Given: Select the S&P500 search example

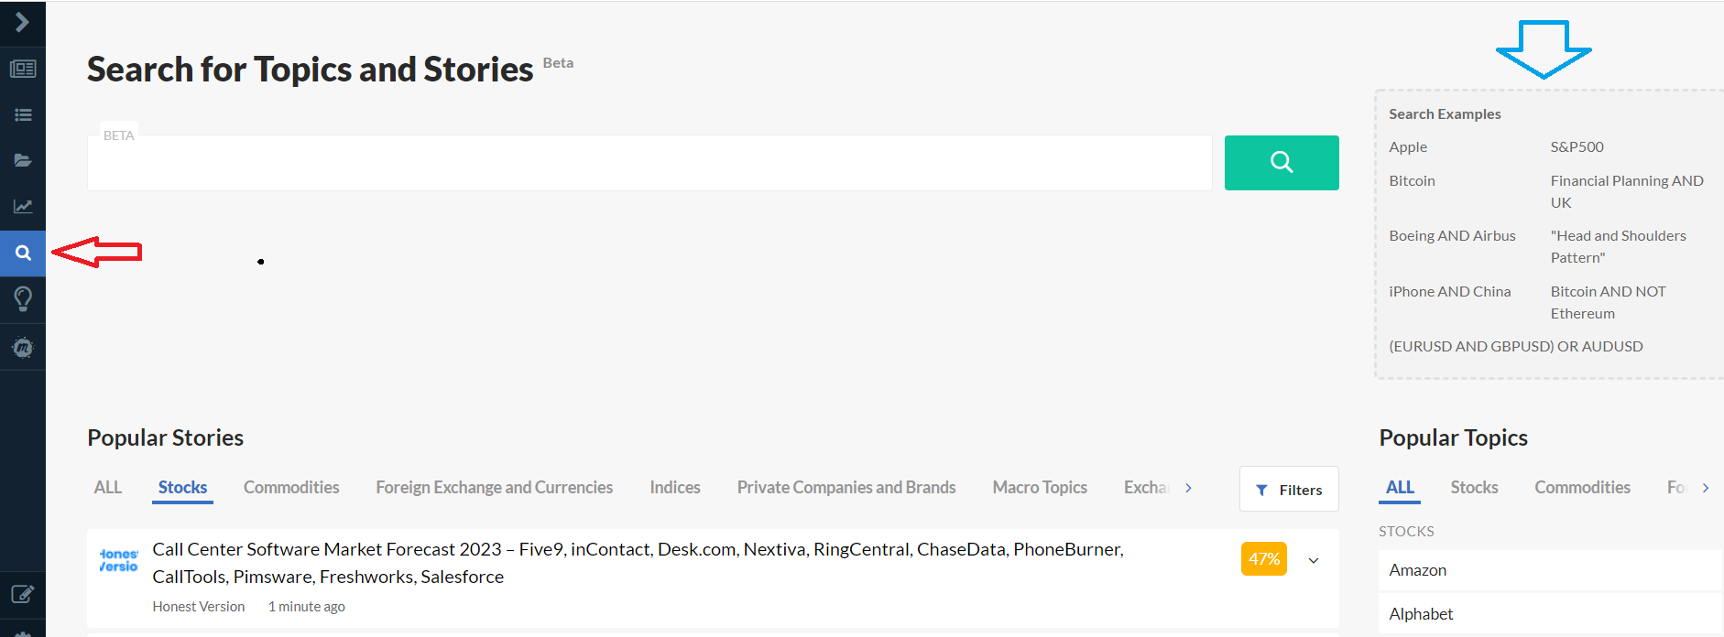Looking at the screenshot, I should click(1577, 146).
